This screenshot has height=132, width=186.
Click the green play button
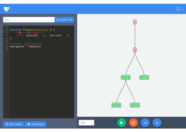coord(122,123)
